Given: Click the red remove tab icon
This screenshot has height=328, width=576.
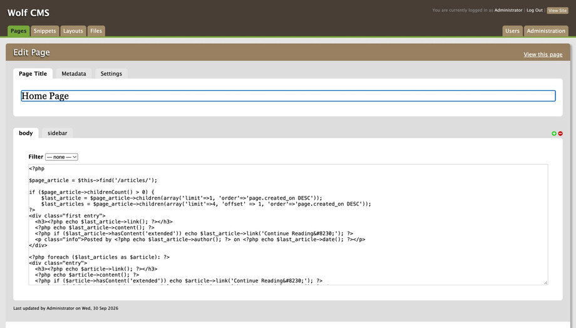Looking at the screenshot, I should [560, 133].
